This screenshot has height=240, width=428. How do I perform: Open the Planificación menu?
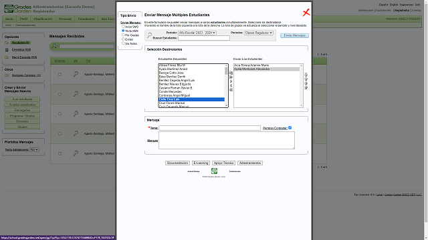coord(43,19)
